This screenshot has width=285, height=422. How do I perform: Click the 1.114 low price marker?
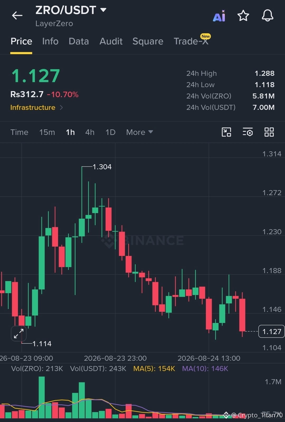(42, 344)
